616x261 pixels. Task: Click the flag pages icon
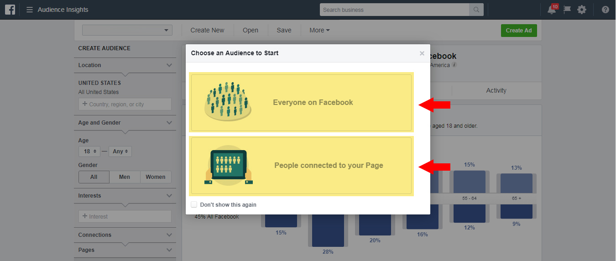coord(567,10)
